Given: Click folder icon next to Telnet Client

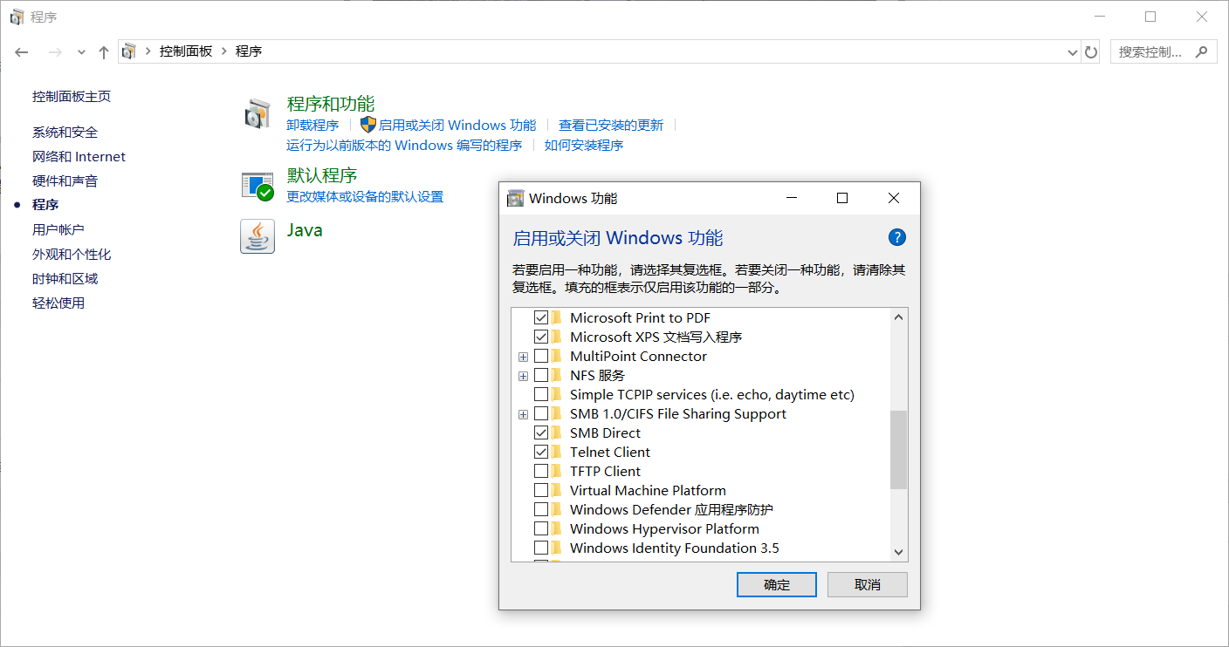Looking at the screenshot, I should [x=557, y=452].
